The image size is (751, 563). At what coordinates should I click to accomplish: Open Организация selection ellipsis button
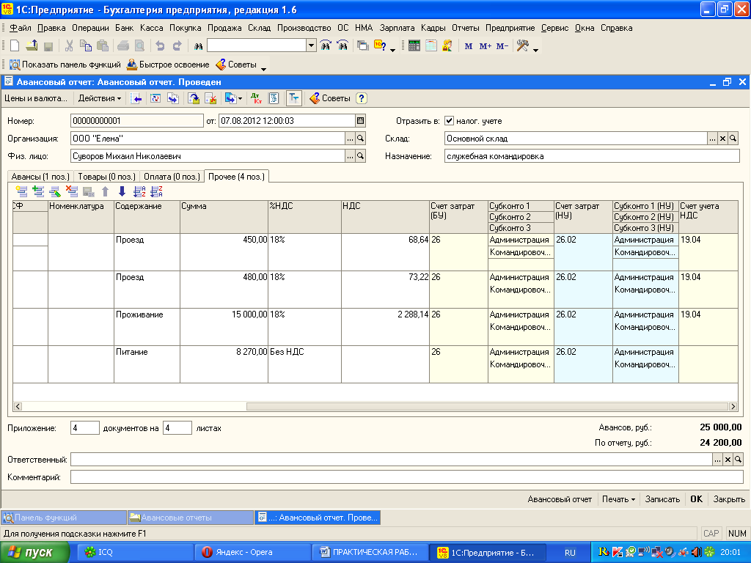pyautogui.click(x=350, y=139)
